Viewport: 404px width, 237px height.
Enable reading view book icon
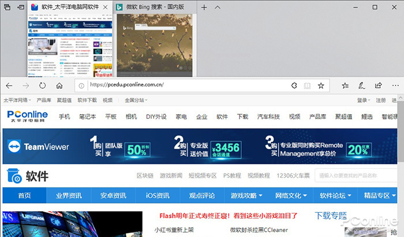(307, 86)
